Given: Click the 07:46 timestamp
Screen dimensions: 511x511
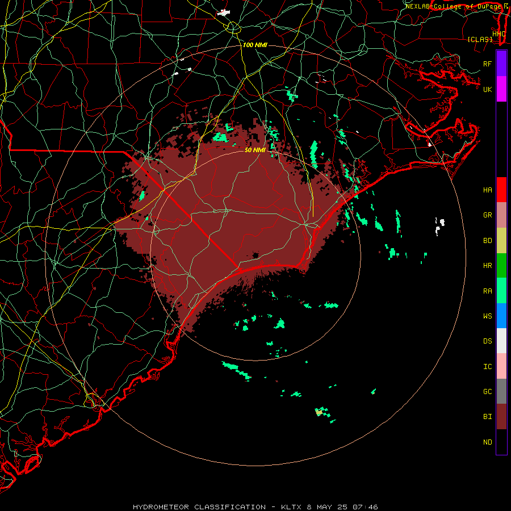Looking at the screenshot, I should pos(365,507).
